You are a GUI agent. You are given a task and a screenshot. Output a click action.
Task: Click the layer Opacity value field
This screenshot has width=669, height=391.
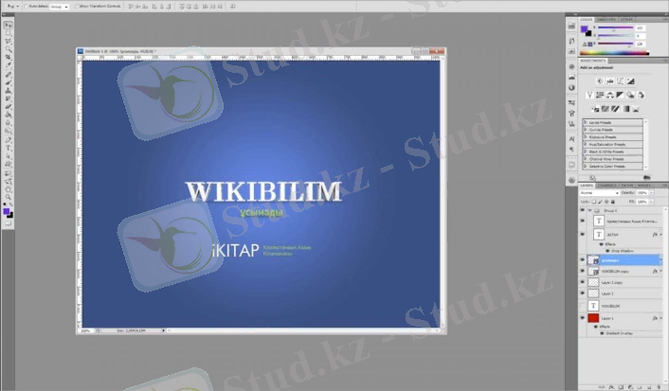click(642, 193)
